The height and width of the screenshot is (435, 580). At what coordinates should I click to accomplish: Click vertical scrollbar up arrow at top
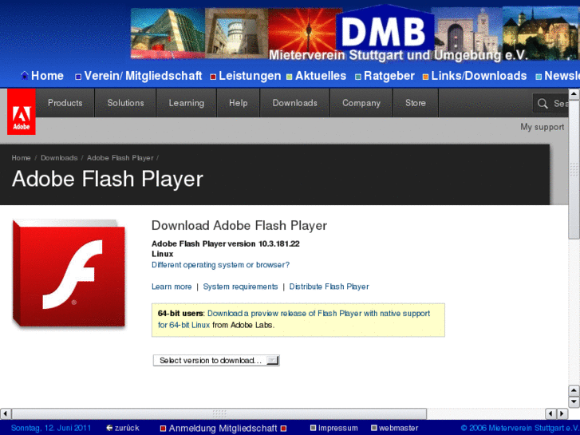click(x=574, y=94)
